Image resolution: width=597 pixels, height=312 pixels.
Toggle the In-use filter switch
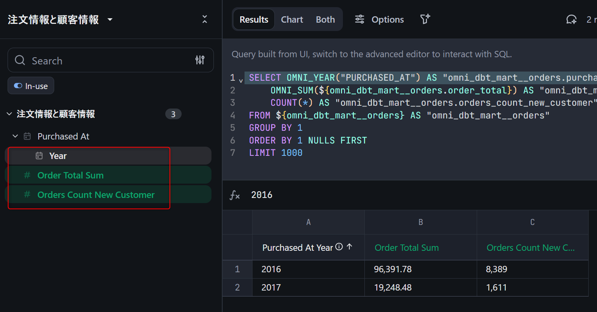tap(18, 86)
